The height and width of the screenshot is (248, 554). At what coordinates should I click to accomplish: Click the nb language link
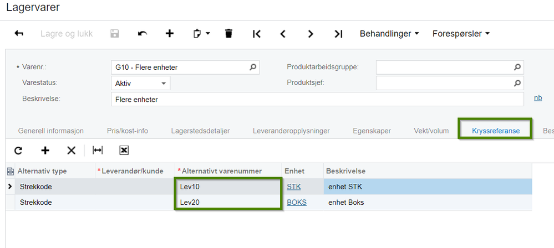538,98
